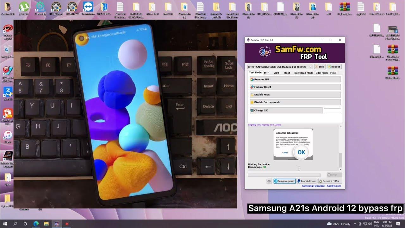
Task: Click the weather widget 86°F Cloudy
Action: point(339,224)
